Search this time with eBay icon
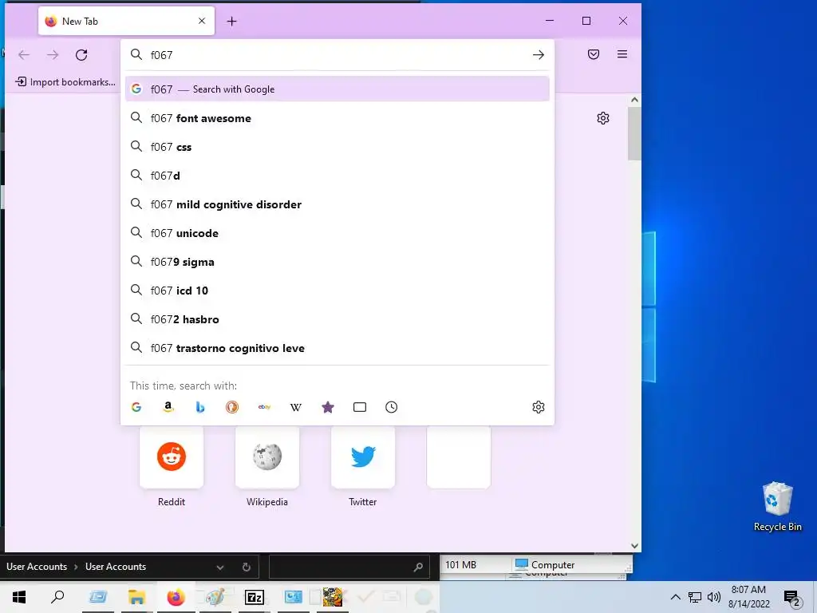 (x=264, y=407)
